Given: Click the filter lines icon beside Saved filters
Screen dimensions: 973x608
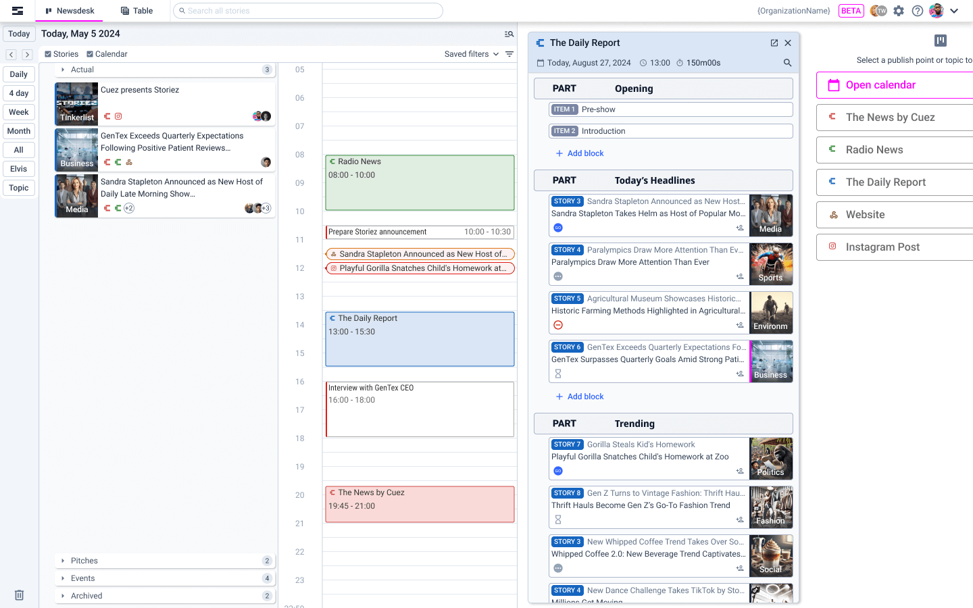Looking at the screenshot, I should click(x=509, y=54).
